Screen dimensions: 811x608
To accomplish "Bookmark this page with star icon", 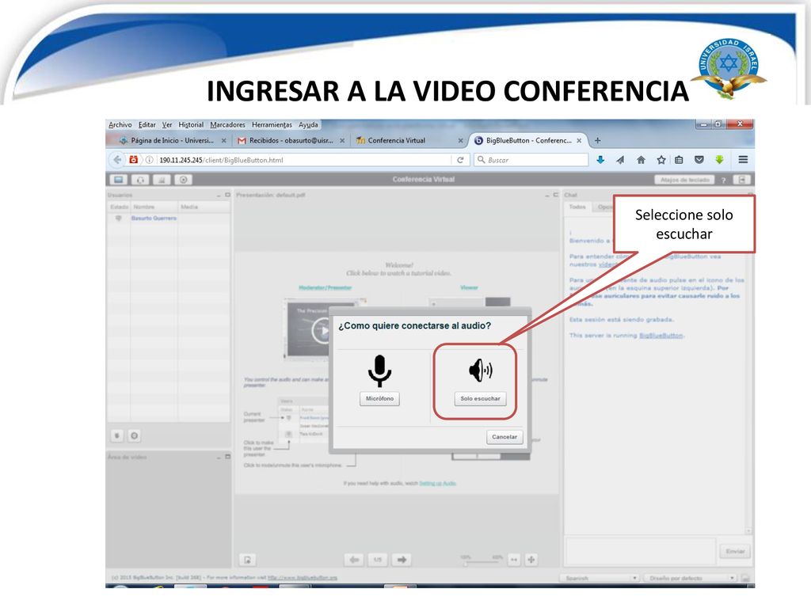I will [x=661, y=160].
